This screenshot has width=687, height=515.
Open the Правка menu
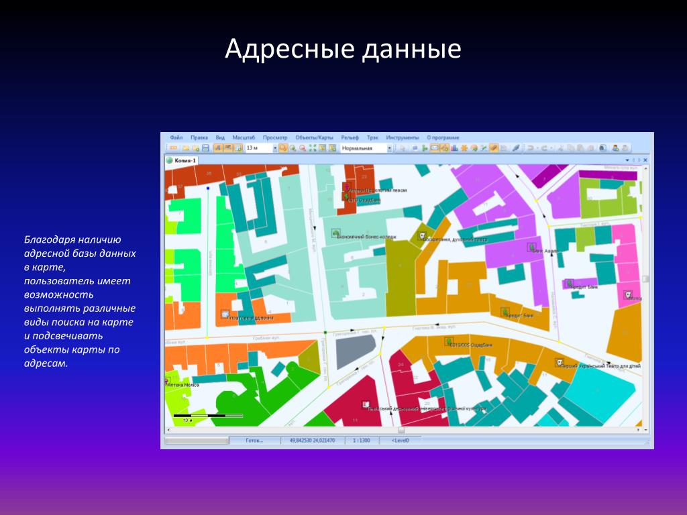pyautogui.click(x=199, y=137)
